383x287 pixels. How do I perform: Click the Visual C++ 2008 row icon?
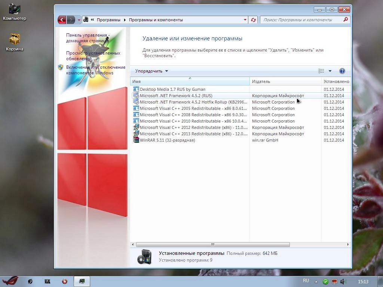pyautogui.click(x=136, y=115)
